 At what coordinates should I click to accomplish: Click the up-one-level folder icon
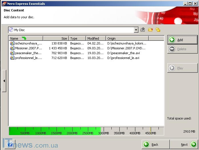143,30
